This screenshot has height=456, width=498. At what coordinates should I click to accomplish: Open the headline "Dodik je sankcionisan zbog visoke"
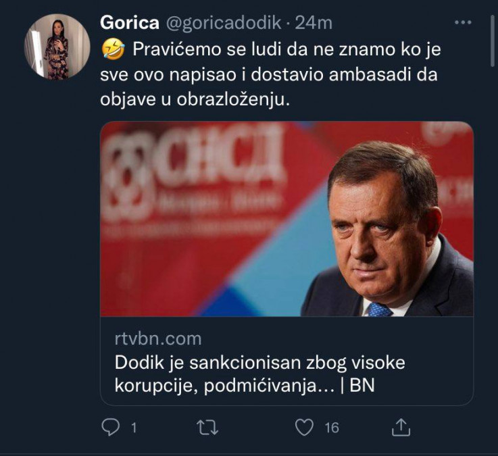point(259,362)
